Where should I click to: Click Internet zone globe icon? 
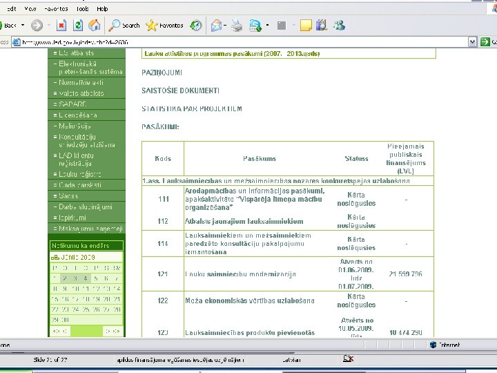(433, 345)
